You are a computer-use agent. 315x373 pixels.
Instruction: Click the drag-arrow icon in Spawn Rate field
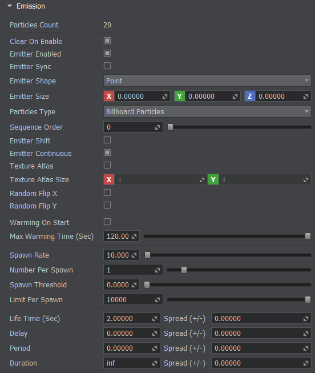(x=134, y=255)
